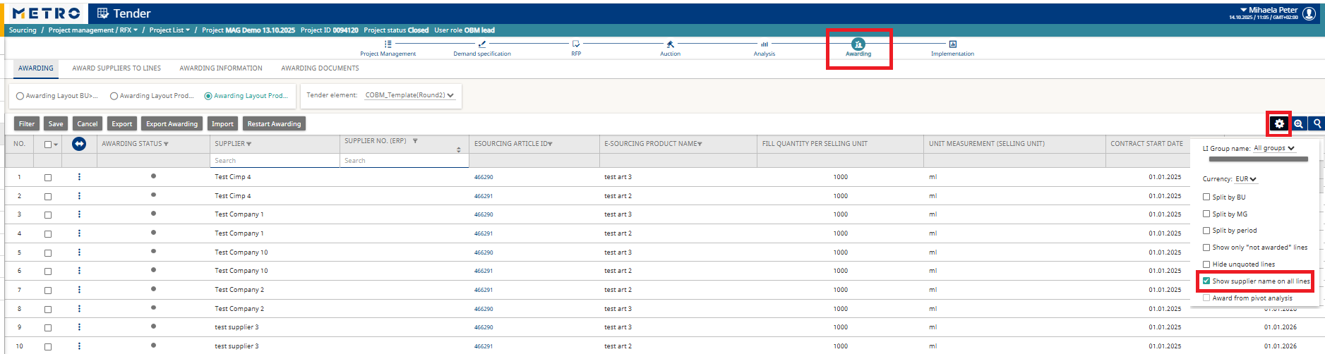Open row 7 three-dot actions menu
The height and width of the screenshot is (354, 1325).
pyautogui.click(x=79, y=290)
